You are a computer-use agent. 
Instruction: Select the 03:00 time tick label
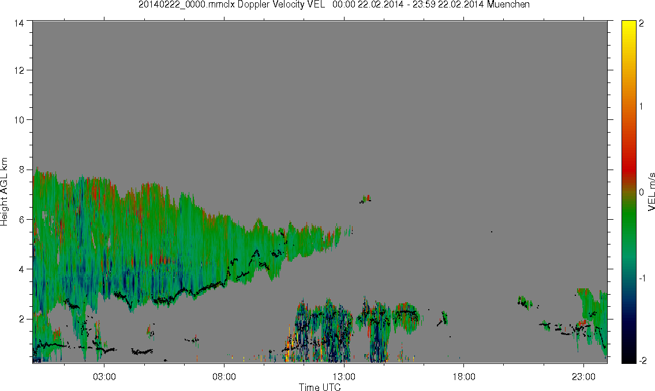(x=104, y=377)
